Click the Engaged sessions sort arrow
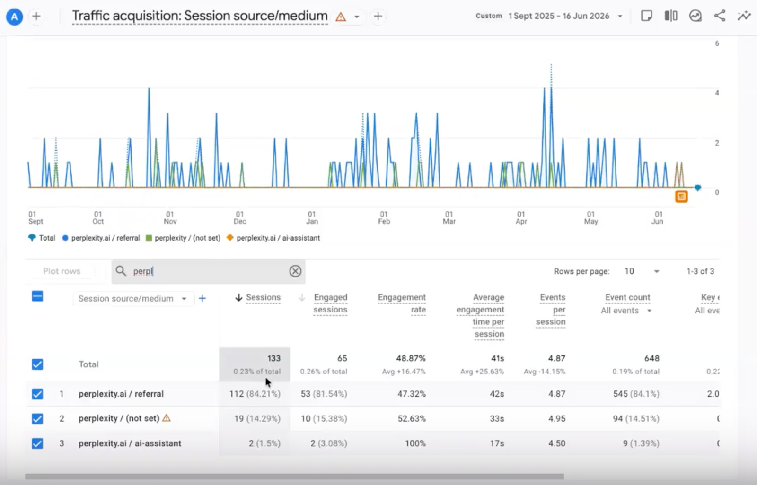This screenshot has height=485, width=757. (x=302, y=297)
